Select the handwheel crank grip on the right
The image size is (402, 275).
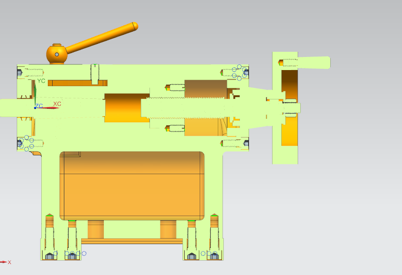314,63
